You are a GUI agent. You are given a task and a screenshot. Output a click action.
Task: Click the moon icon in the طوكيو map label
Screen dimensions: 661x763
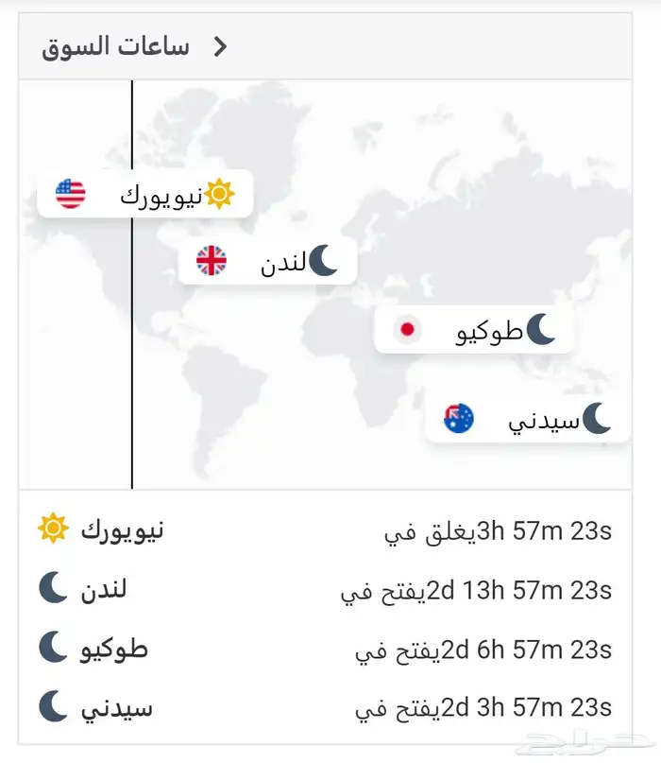point(541,330)
